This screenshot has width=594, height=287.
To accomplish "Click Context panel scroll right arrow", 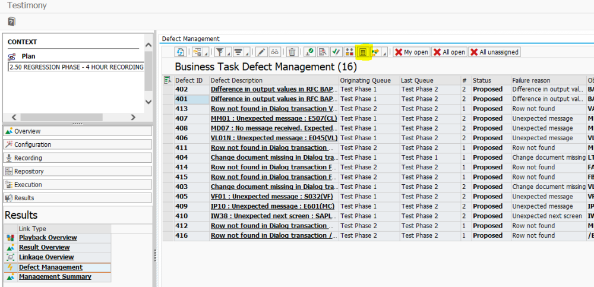I will pos(133,118).
